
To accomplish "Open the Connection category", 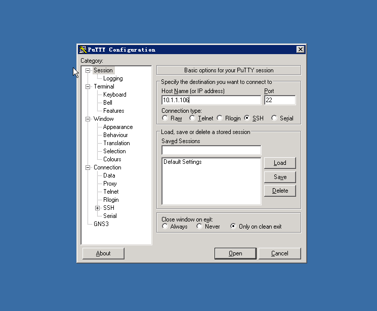I will click(107, 167).
